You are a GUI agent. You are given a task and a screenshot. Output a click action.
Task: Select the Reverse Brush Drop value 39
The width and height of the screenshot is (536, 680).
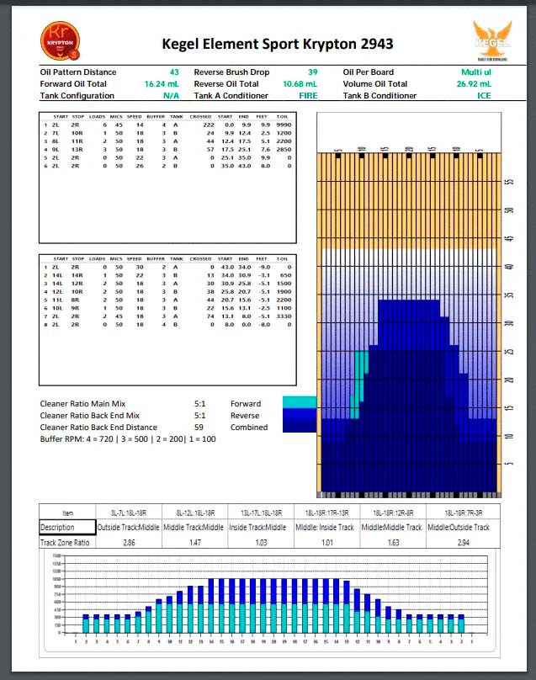(313, 72)
